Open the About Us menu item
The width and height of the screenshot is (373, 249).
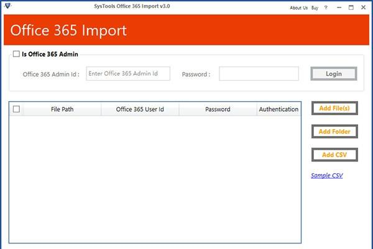coord(298,7)
